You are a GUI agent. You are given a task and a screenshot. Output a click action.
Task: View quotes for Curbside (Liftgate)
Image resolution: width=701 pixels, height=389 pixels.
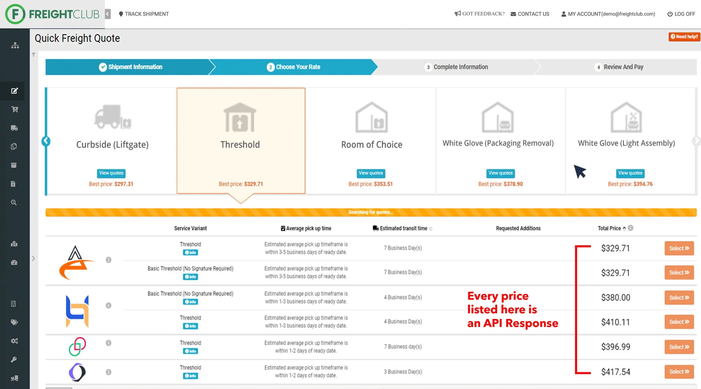point(111,173)
